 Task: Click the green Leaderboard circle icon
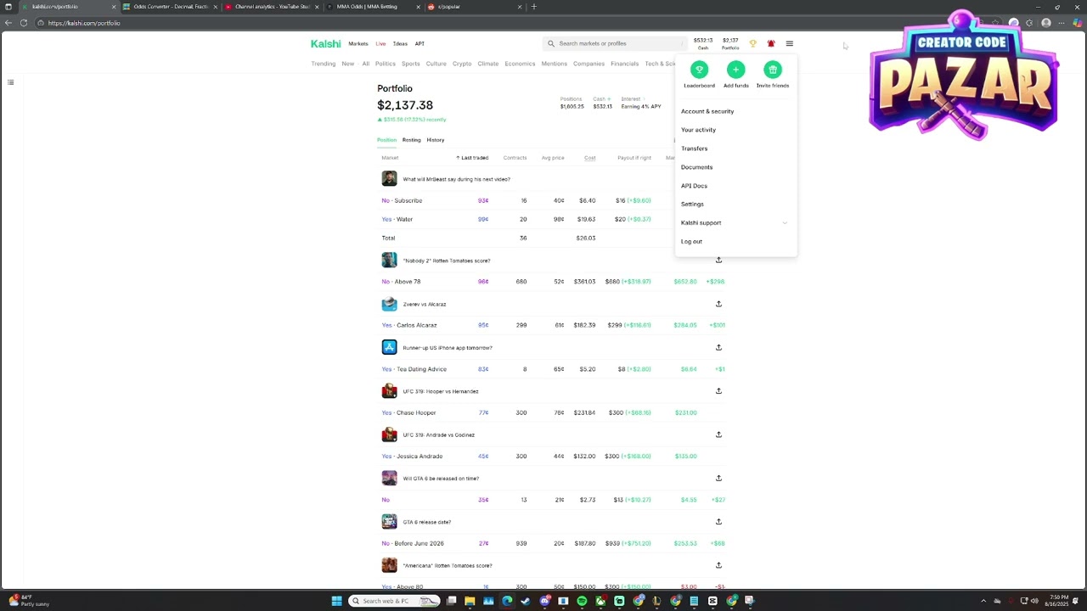(x=699, y=70)
